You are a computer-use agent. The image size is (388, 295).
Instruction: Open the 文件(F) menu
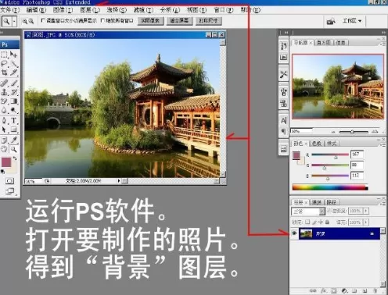coord(10,10)
